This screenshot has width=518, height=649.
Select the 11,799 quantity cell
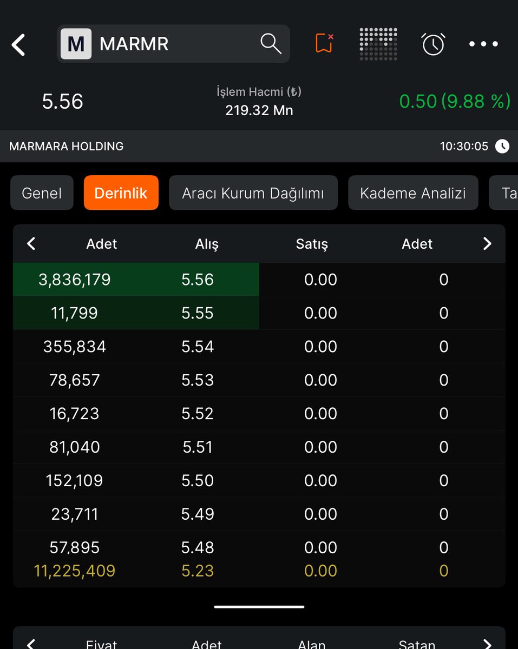[x=75, y=313]
